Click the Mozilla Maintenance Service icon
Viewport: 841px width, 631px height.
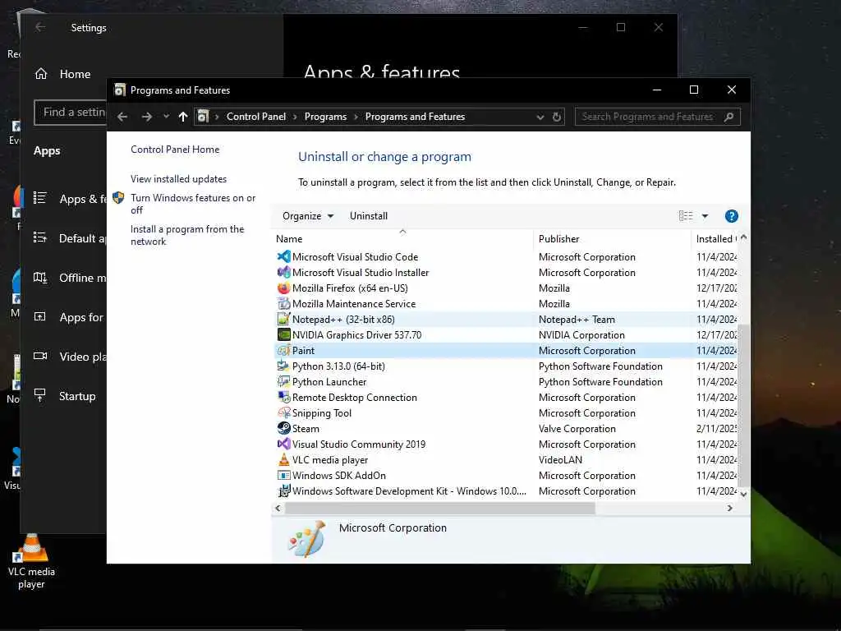click(283, 304)
